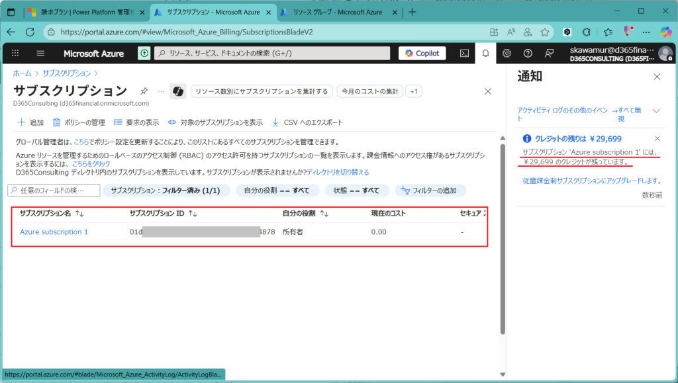Click summarize subscriptions by resource count suggestion
The image size is (678, 383).
[262, 91]
